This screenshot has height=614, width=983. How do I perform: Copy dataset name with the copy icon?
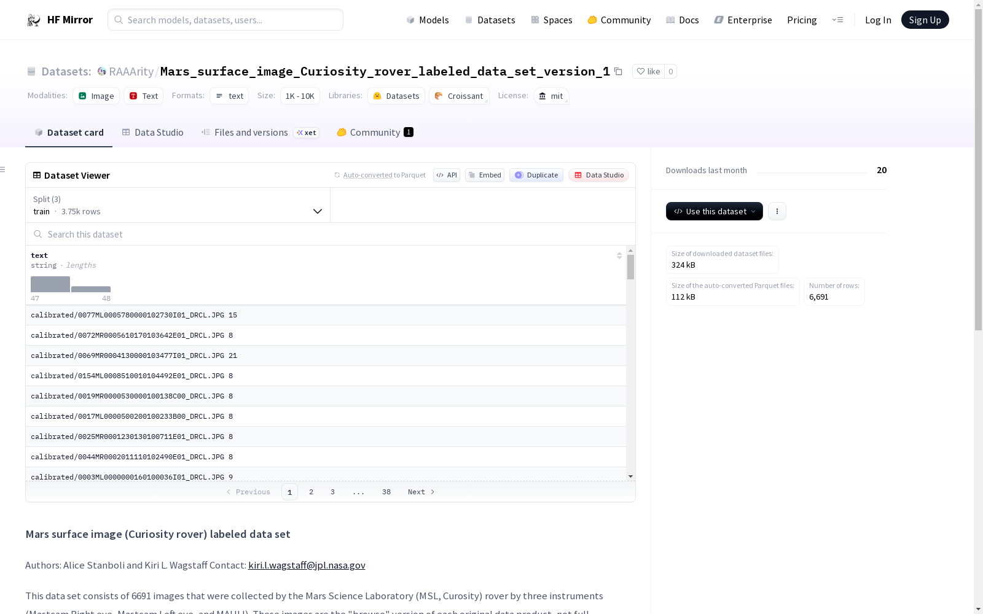618,72
